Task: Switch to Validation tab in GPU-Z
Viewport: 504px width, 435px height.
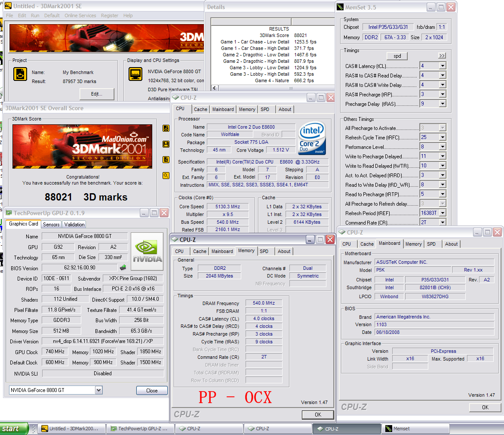Action: pos(74,225)
